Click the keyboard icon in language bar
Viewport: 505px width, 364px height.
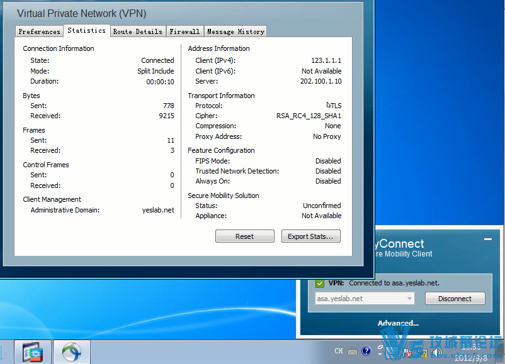pyautogui.click(x=353, y=351)
